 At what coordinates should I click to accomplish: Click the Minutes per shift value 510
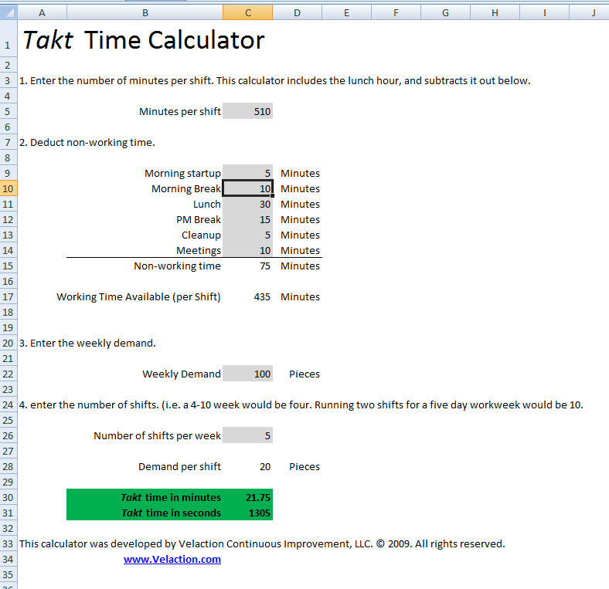(248, 111)
